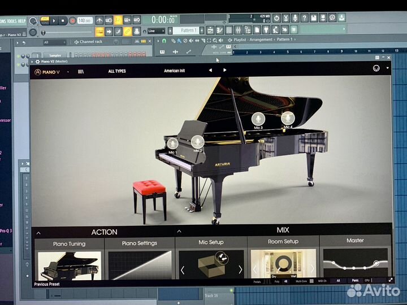Toggle the 3.2.1 countdown before recording
Viewport: 407px width, 305px height.
click(x=118, y=20)
